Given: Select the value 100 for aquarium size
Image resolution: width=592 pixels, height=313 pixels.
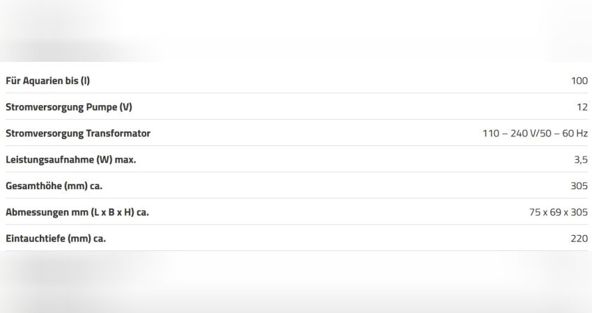Looking at the screenshot, I should pyautogui.click(x=579, y=81).
